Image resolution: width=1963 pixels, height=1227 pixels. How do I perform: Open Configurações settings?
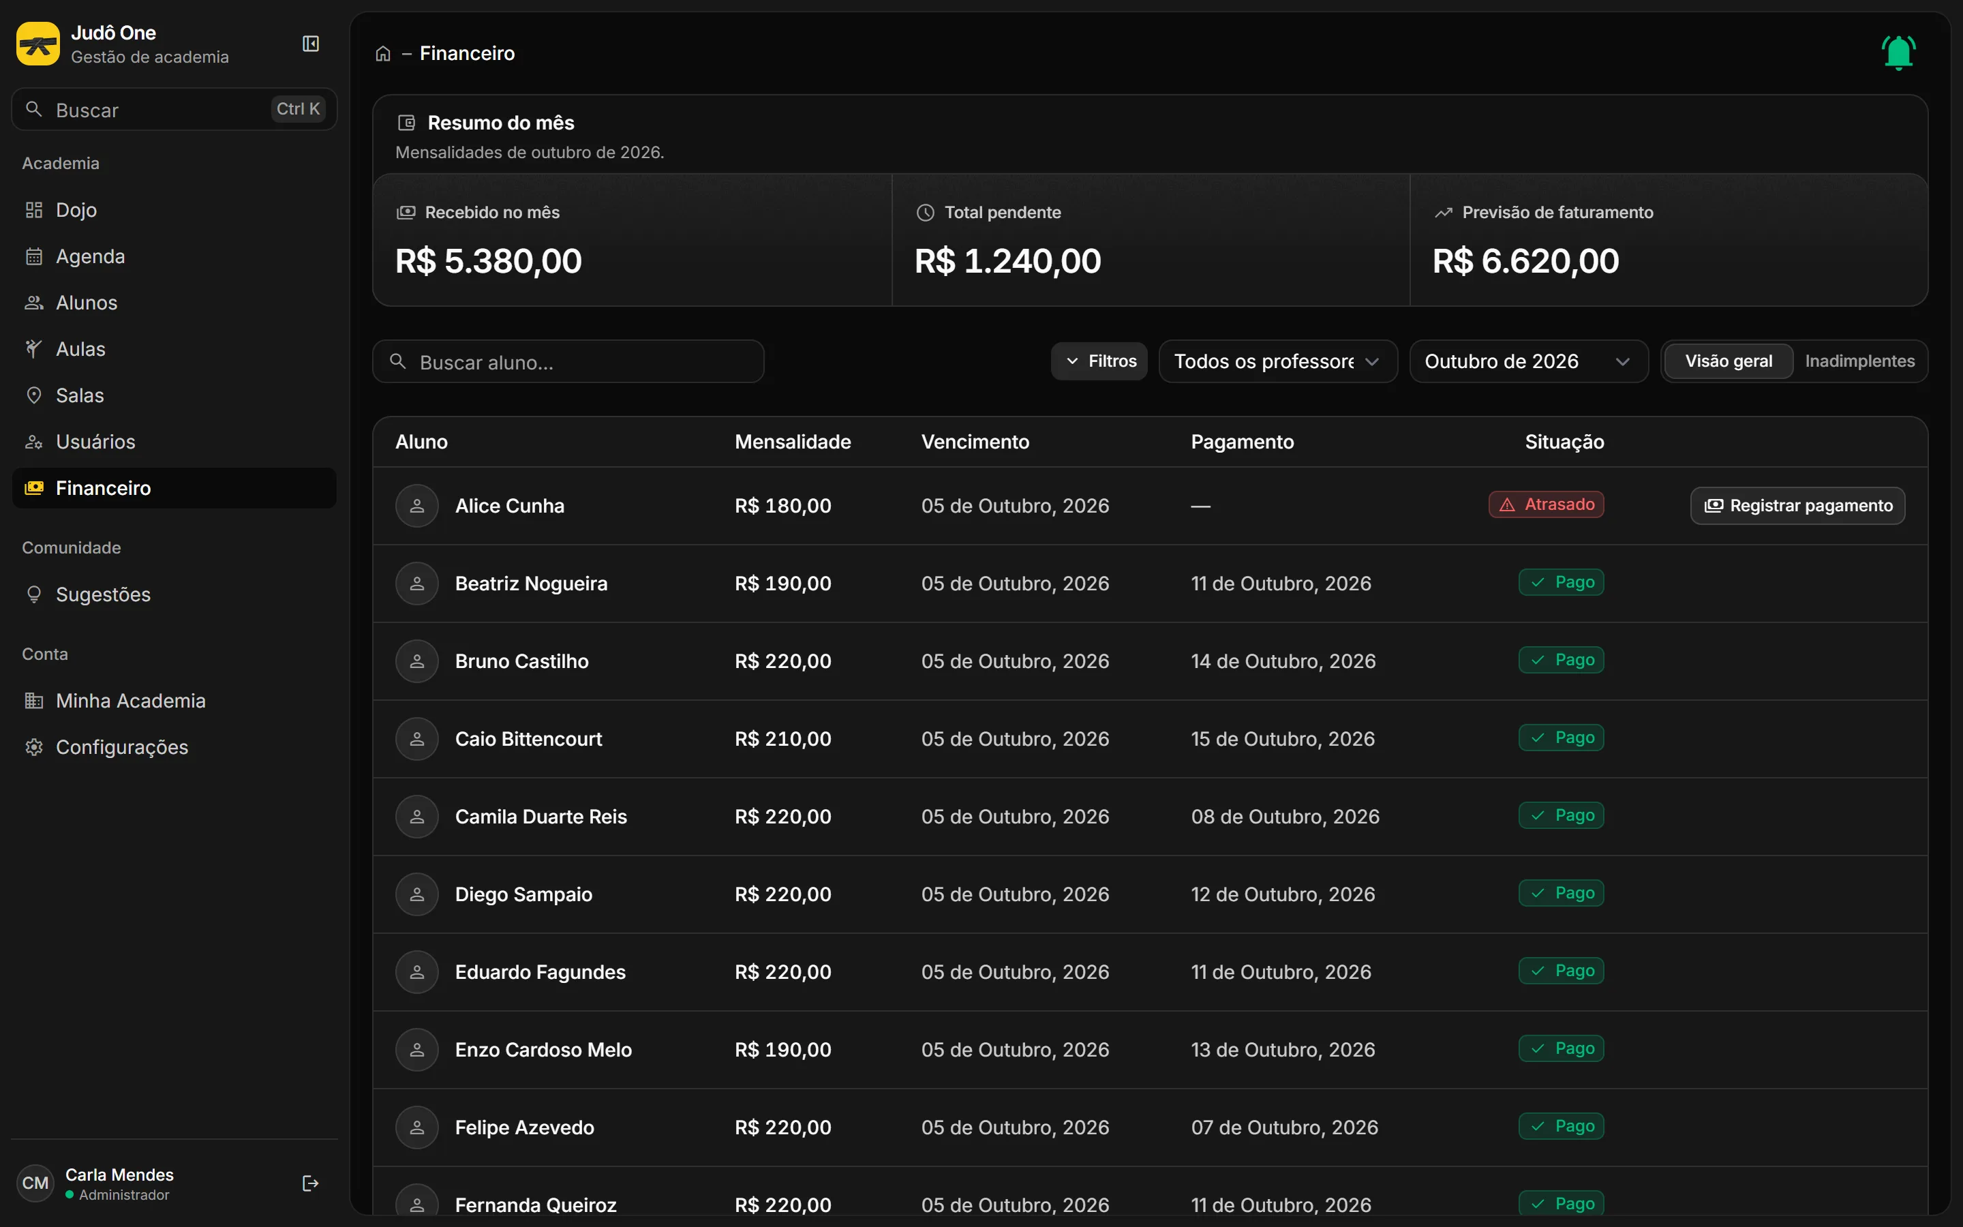tap(174, 747)
